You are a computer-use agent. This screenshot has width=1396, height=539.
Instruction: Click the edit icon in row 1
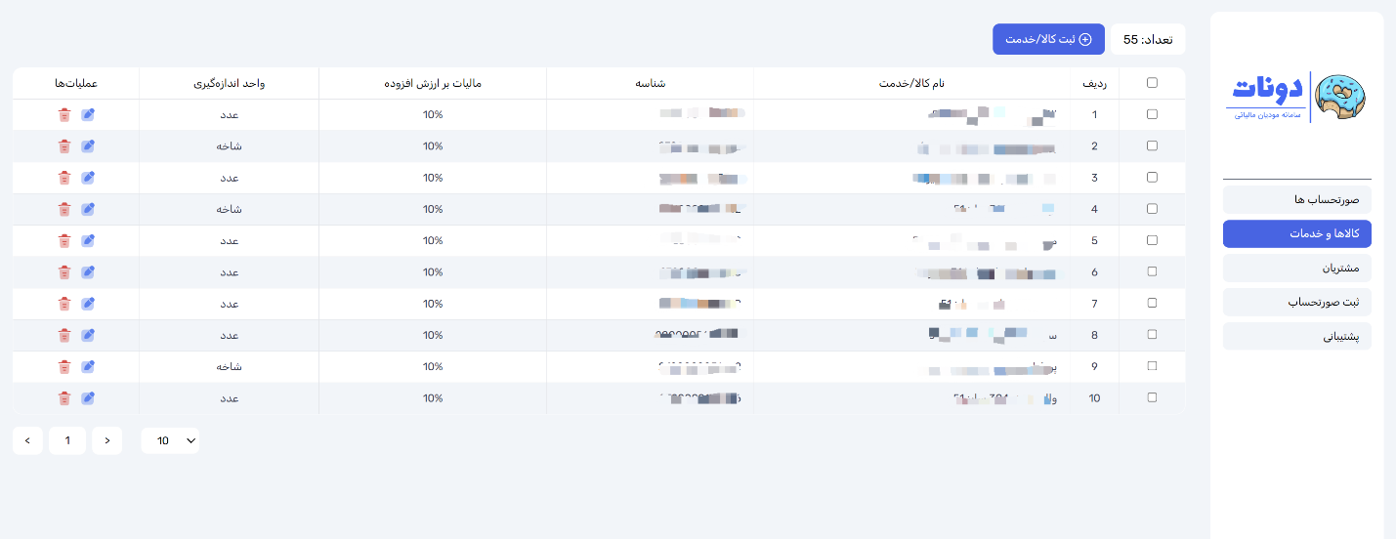tap(88, 114)
